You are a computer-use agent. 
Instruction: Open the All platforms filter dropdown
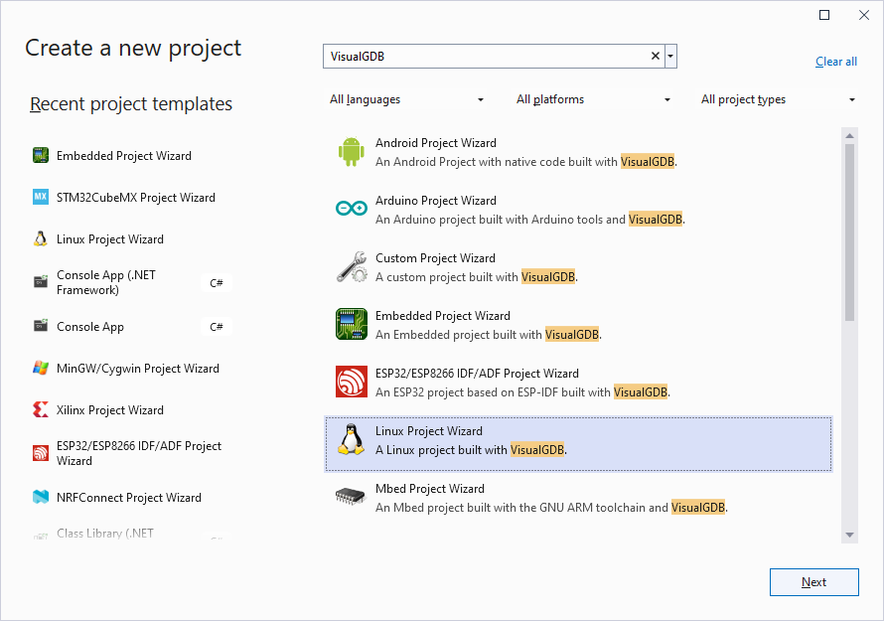[593, 99]
